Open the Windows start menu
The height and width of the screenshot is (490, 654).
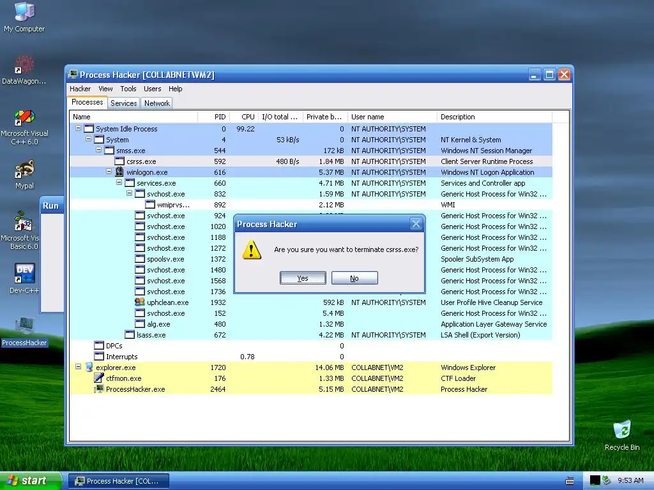[31, 481]
